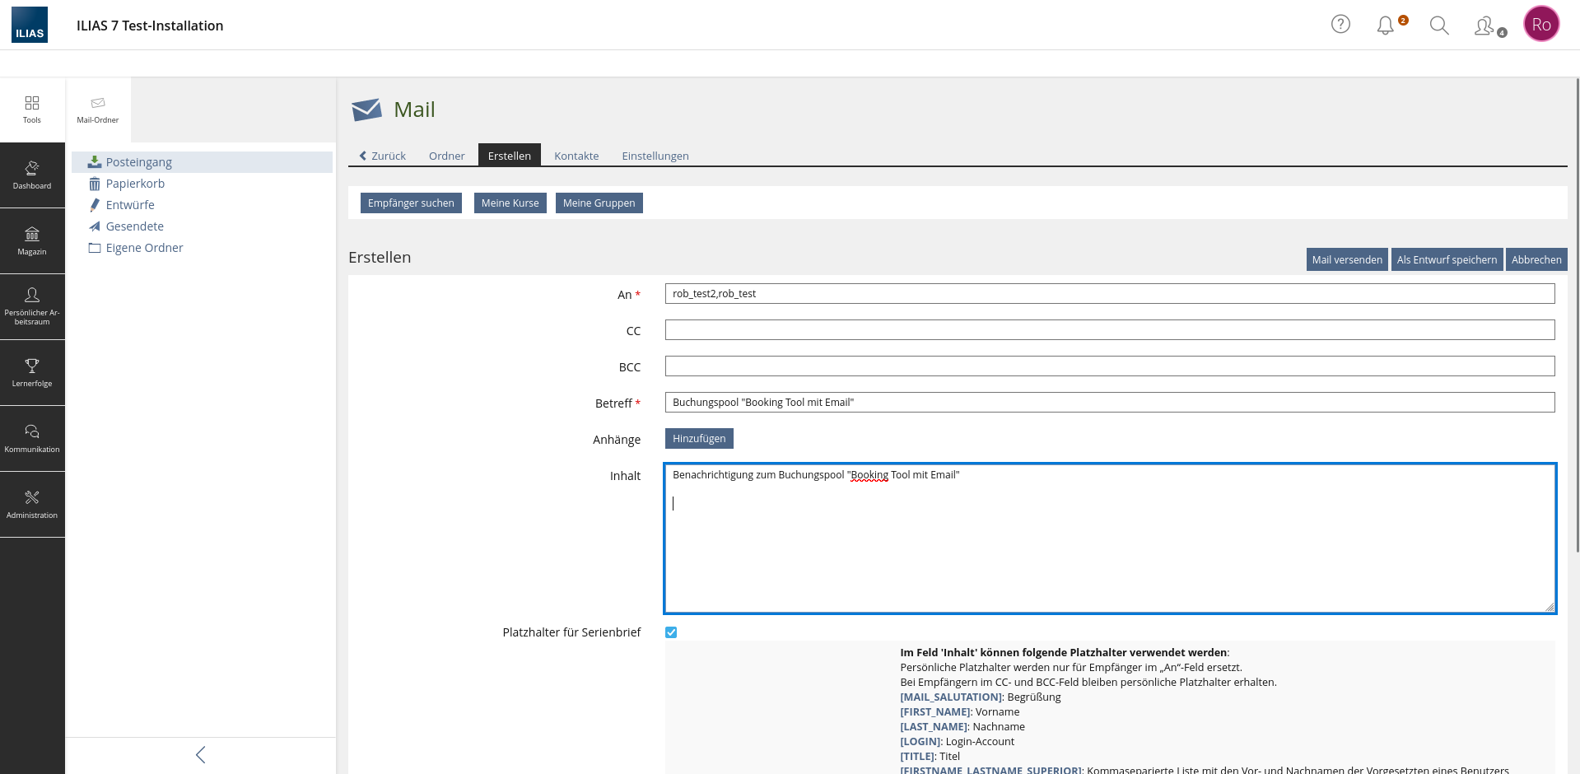Select the Papierkorb mail folder
Screen dimensions: 1580x774
pyautogui.click(x=135, y=184)
